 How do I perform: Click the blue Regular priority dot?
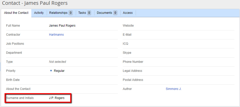pos(51,71)
